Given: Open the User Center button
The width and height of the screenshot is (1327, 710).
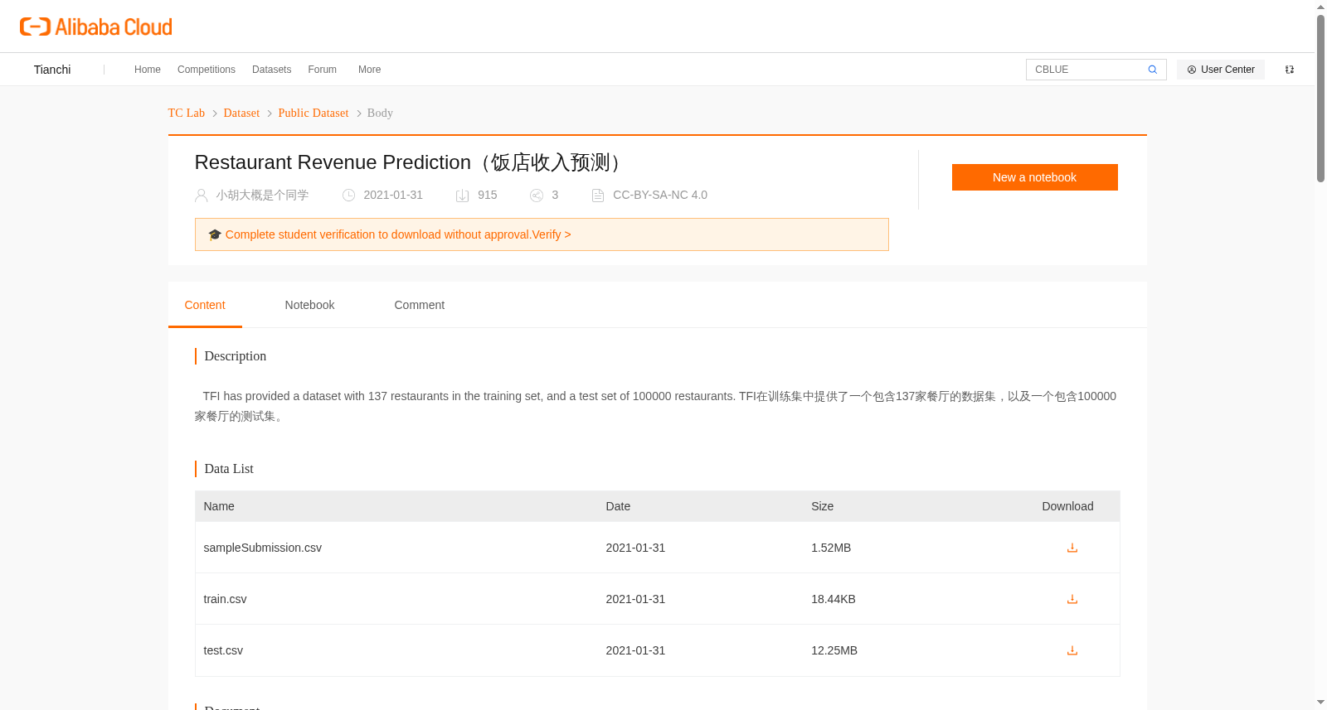Looking at the screenshot, I should (x=1221, y=70).
